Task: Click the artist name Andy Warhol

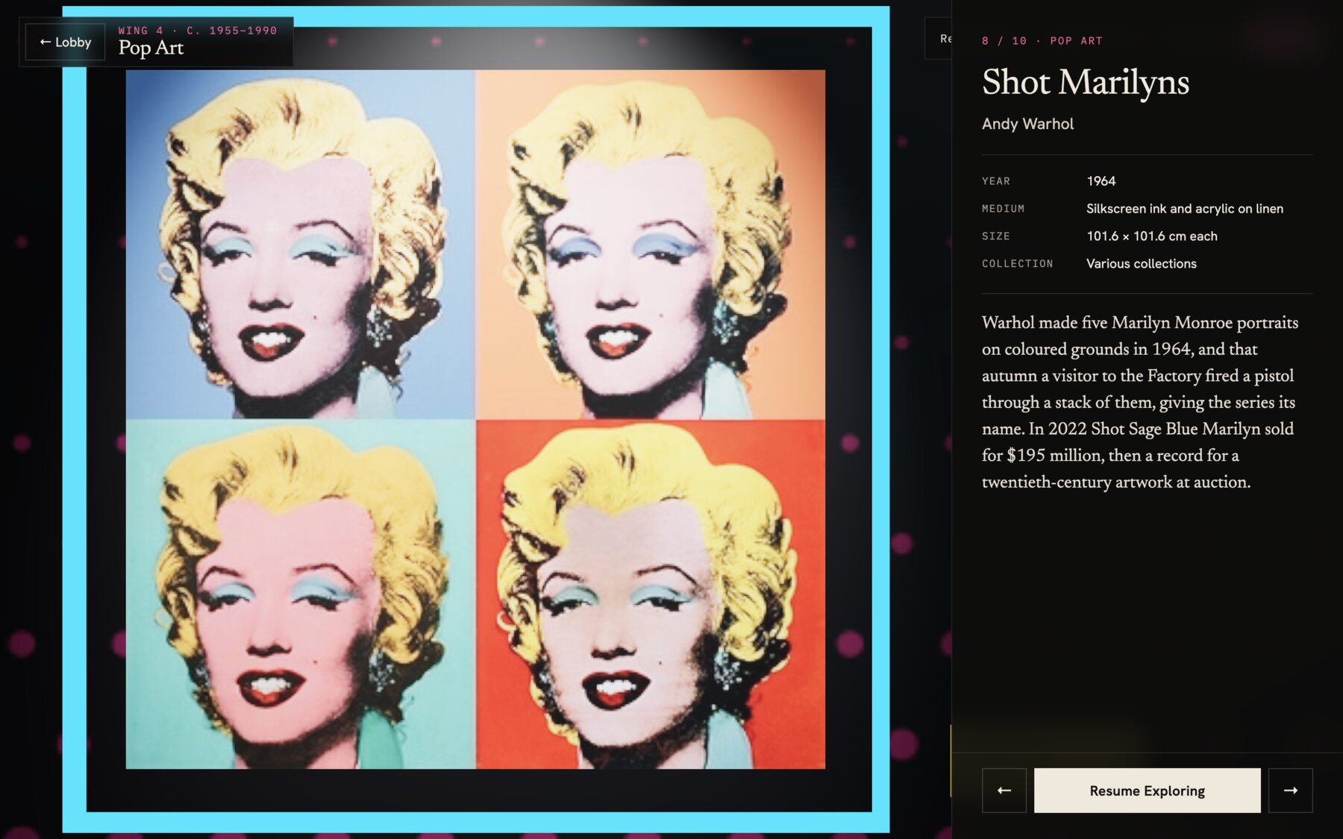Action: click(x=1028, y=124)
